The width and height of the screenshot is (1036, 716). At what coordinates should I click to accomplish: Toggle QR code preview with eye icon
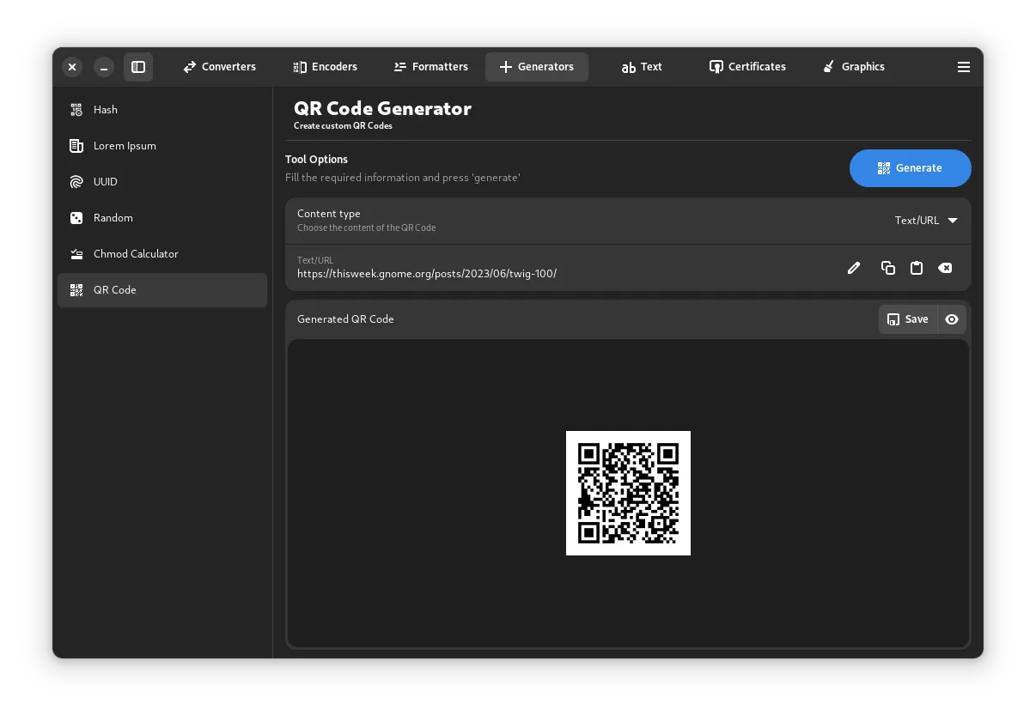point(952,319)
